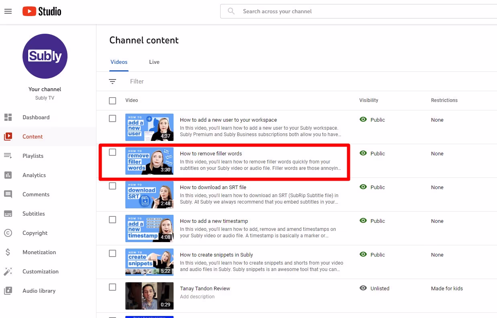The height and width of the screenshot is (318, 497).
Task: Open 'How to create snippets in Subly' title
Action: (x=217, y=255)
